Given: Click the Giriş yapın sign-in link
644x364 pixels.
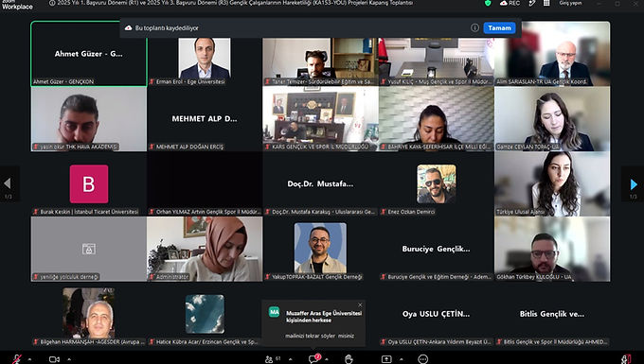Looking at the screenshot, I should point(570,3).
